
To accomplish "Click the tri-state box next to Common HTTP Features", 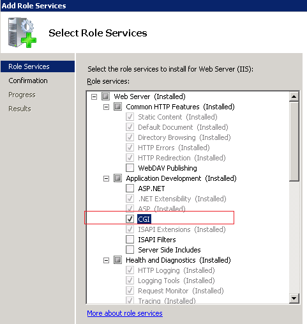I will tap(117, 107).
